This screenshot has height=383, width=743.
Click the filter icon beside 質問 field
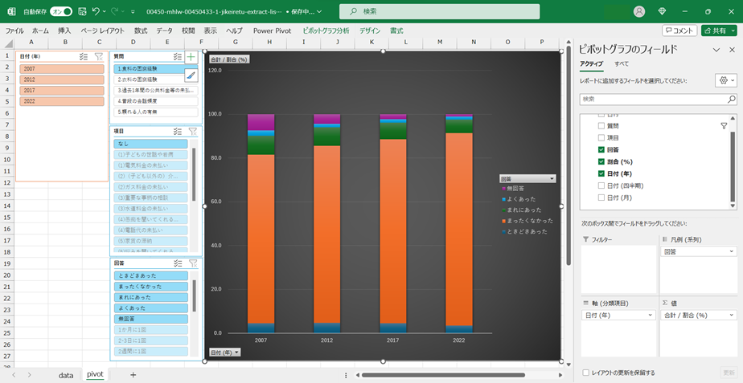(x=724, y=126)
